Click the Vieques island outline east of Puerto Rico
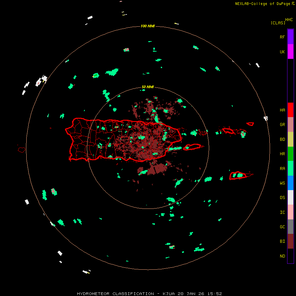The image size is (296, 296). point(193,147)
